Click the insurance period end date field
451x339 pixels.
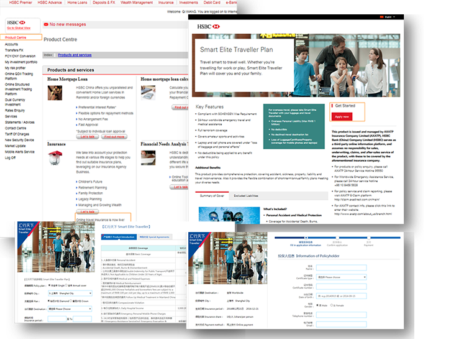(82, 319)
